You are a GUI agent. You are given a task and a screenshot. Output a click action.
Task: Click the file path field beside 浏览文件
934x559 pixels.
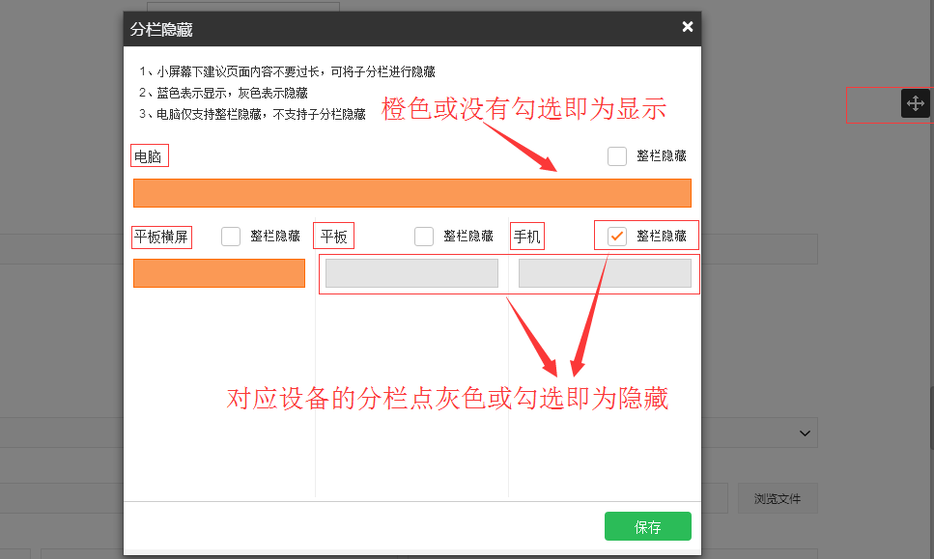click(x=715, y=499)
